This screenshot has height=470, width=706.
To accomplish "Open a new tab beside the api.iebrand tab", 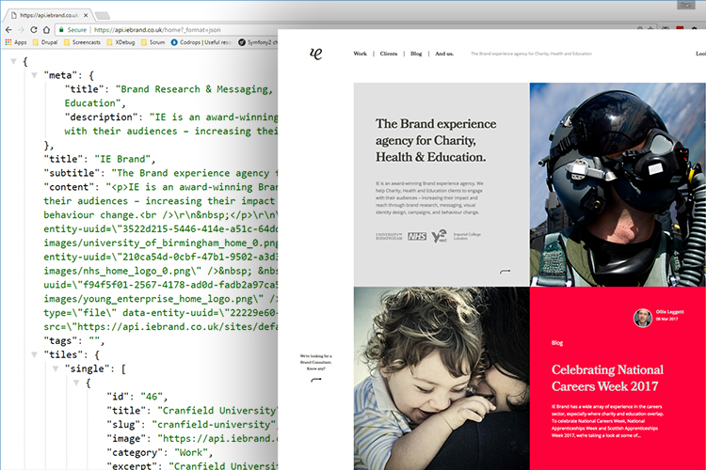I will click(x=103, y=16).
